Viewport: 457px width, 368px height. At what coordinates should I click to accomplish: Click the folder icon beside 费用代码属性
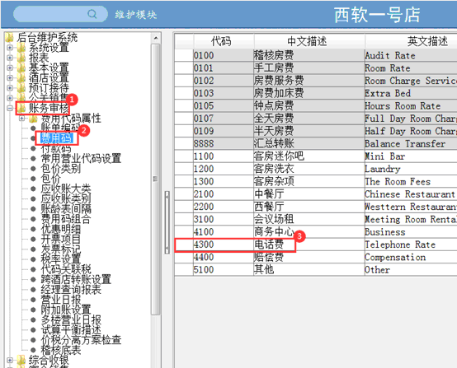[x=34, y=119]
